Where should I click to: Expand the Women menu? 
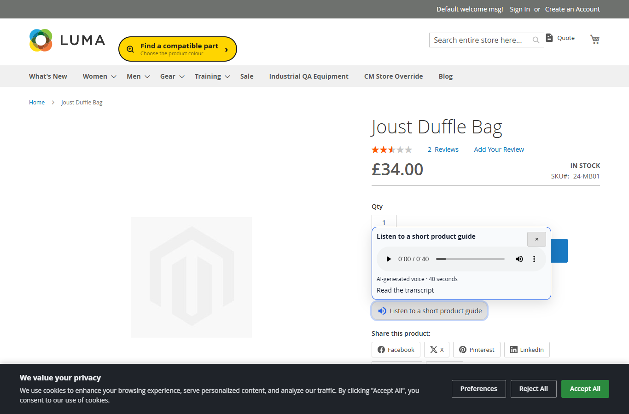point(99,76)
